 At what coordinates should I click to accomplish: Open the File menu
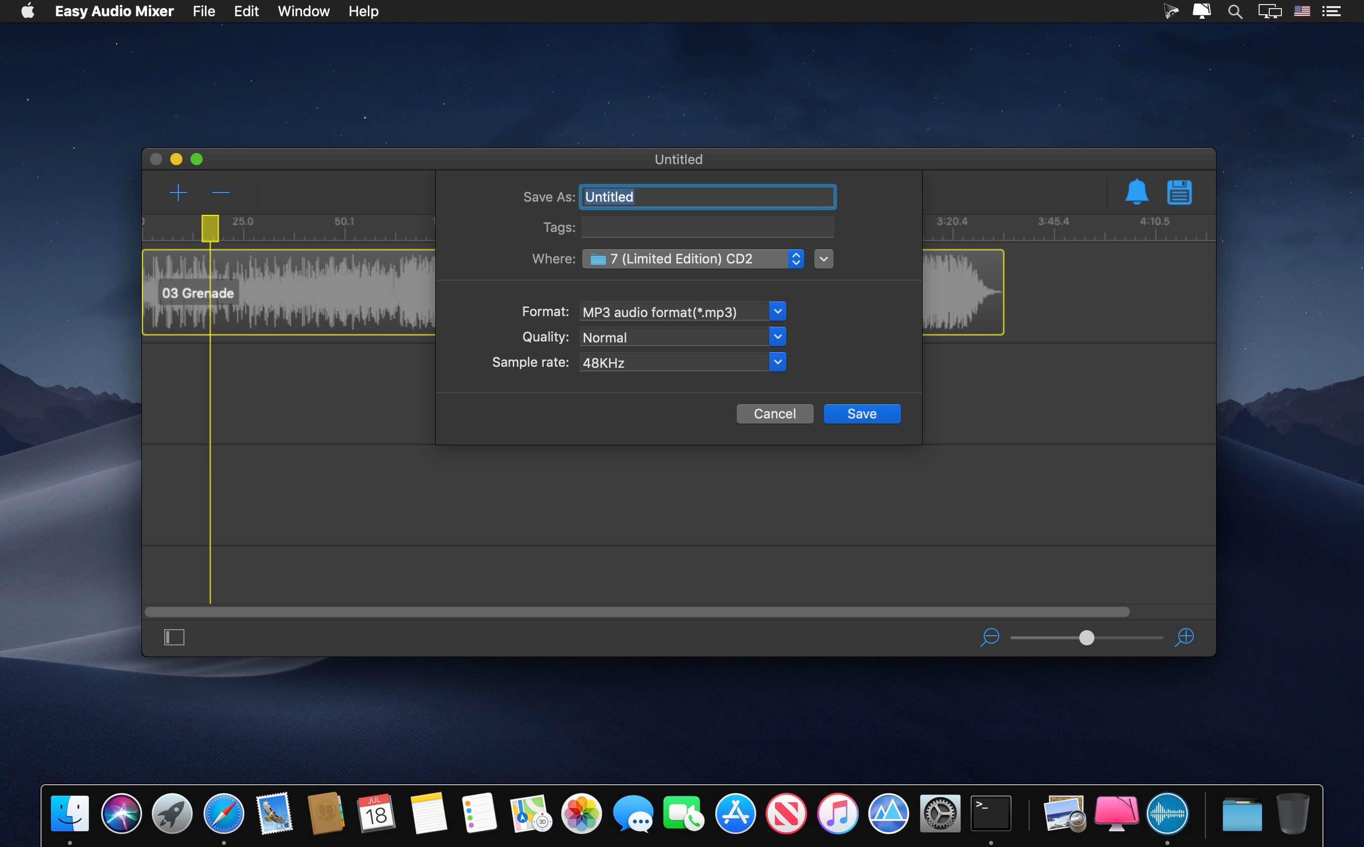(x=204, y=11)
